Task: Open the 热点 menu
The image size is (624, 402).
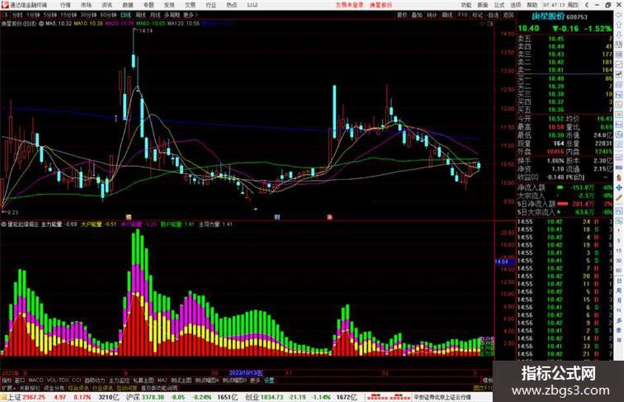Action: (x=232, y=5)
